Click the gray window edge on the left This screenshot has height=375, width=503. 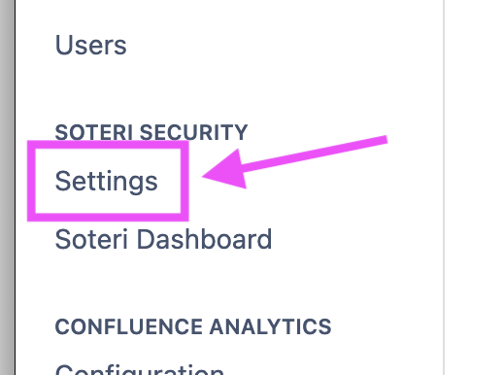coord(7,187)
